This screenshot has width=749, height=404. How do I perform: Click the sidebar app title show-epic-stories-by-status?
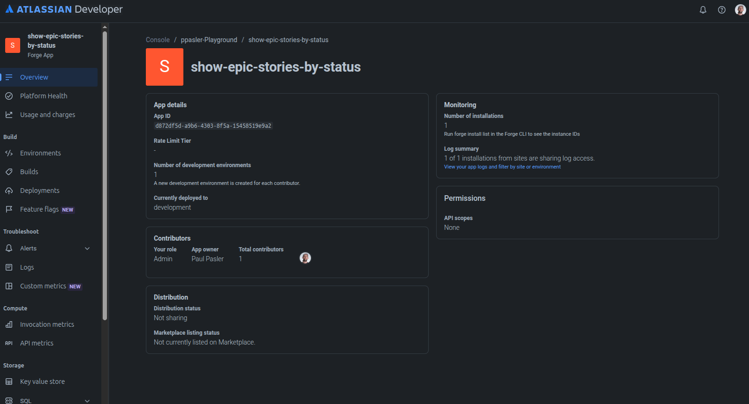[x=55, y=41]
